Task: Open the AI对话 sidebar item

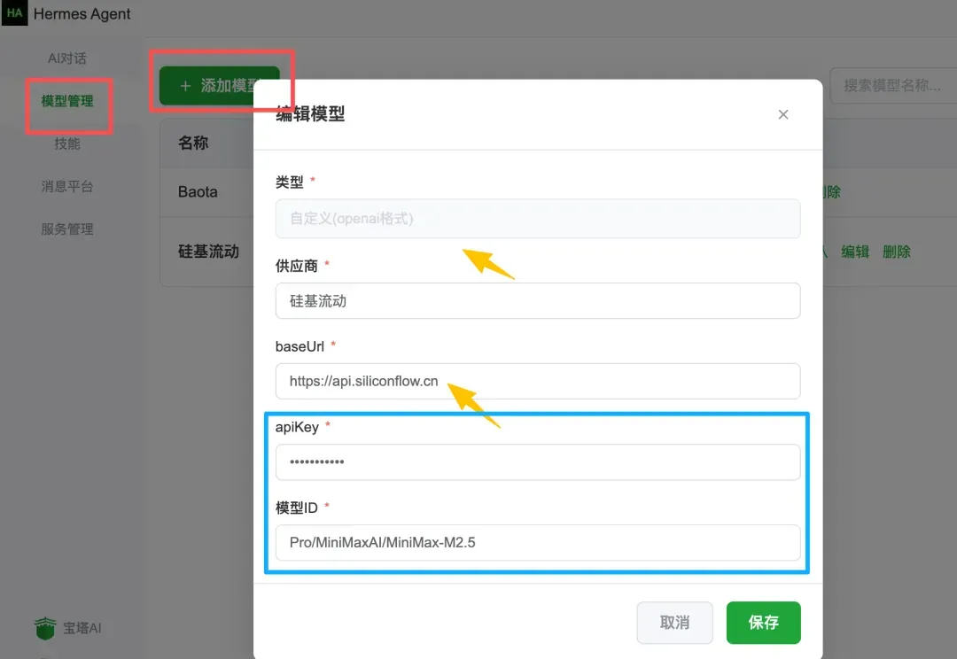Action: (x=67, y=58)
